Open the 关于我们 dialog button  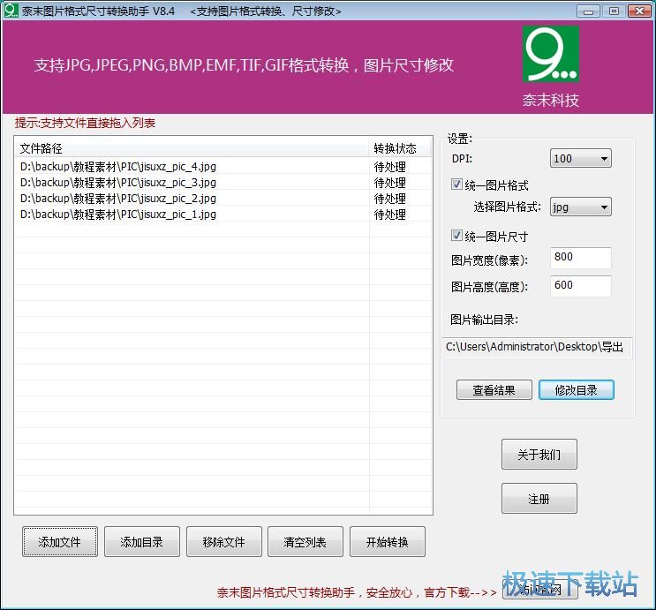(x=539, y=455)
